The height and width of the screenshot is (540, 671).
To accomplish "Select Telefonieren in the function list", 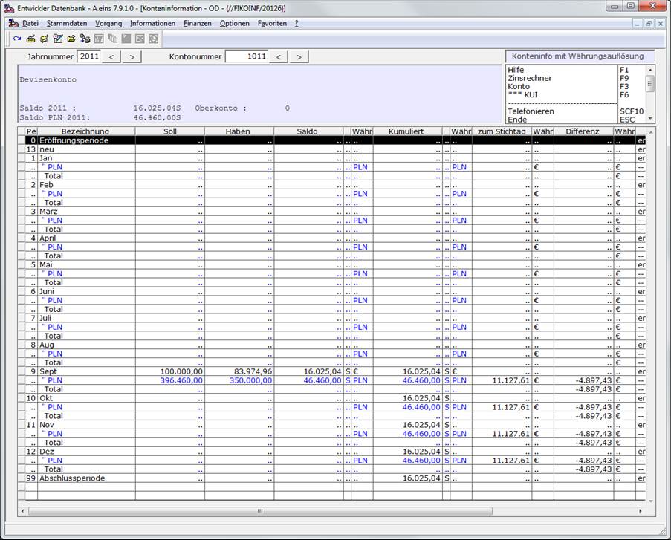I will pyautogui.click(x=531, y=111).
